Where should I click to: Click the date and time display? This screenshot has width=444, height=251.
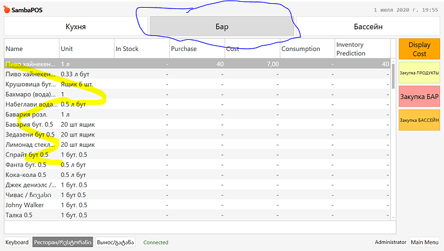(406, 10)
